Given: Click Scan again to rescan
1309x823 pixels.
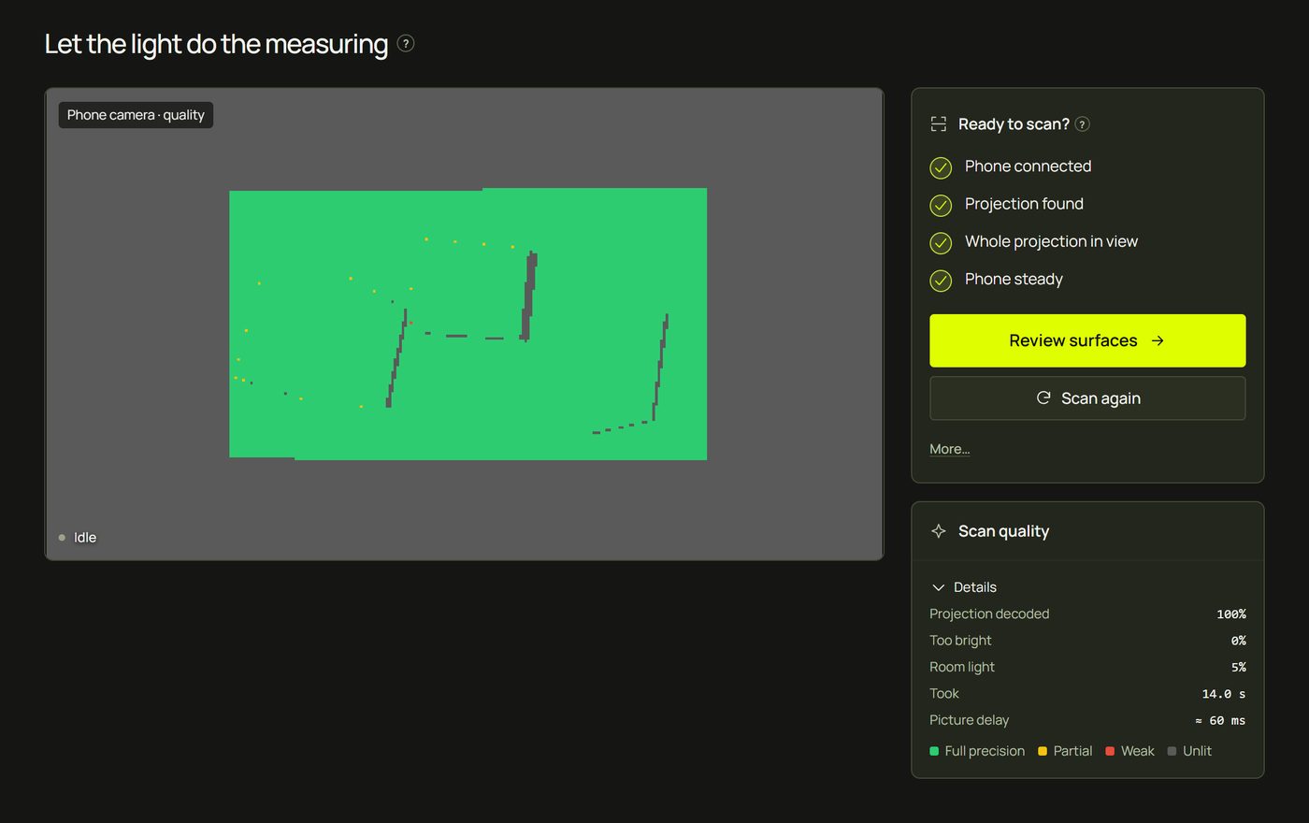Looking at the screenshot, I should tap(1087, 398).
